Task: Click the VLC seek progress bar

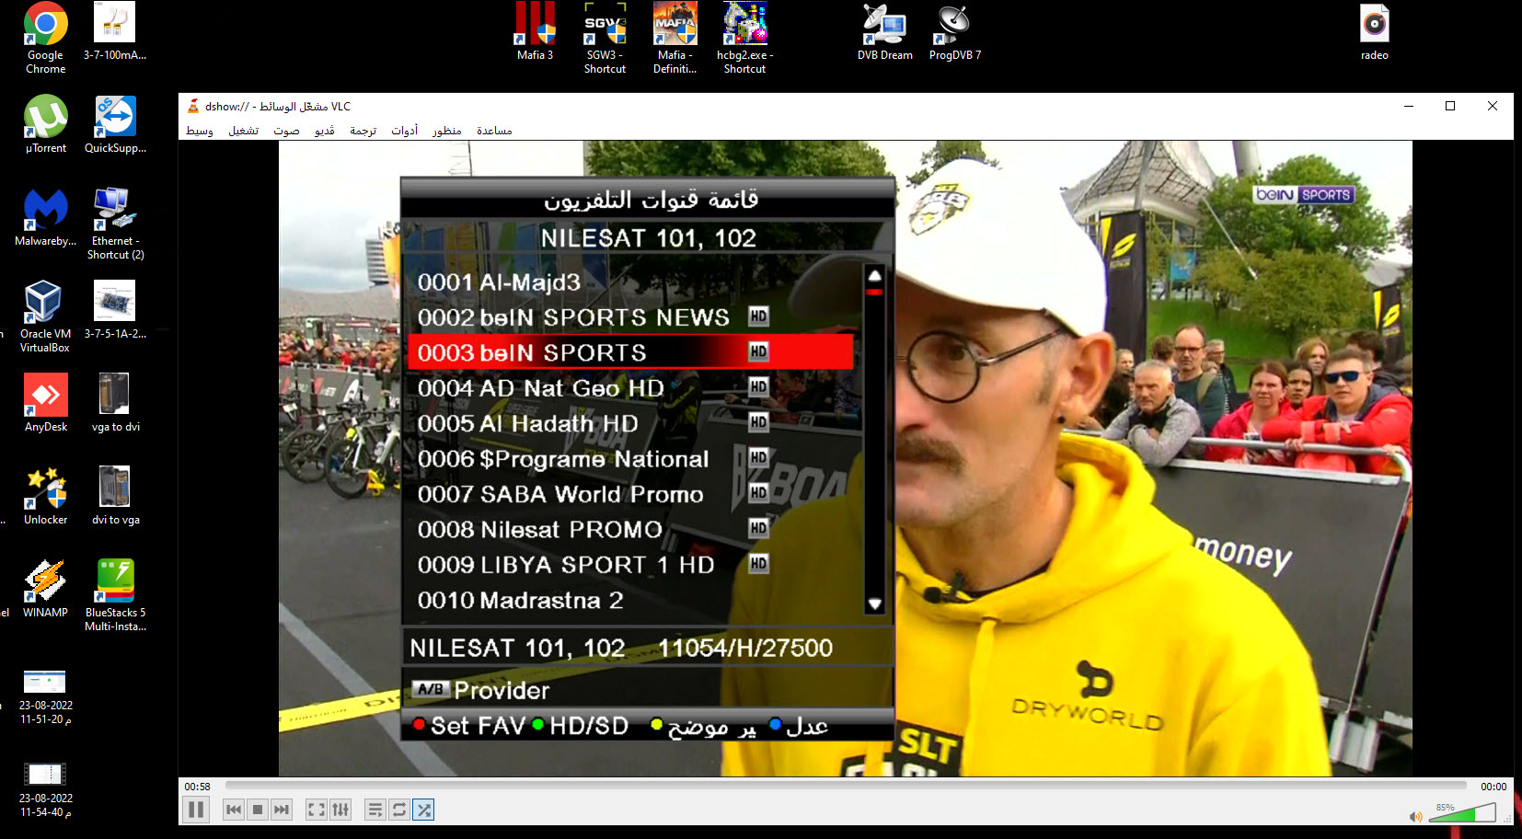Action: (846, 787)
